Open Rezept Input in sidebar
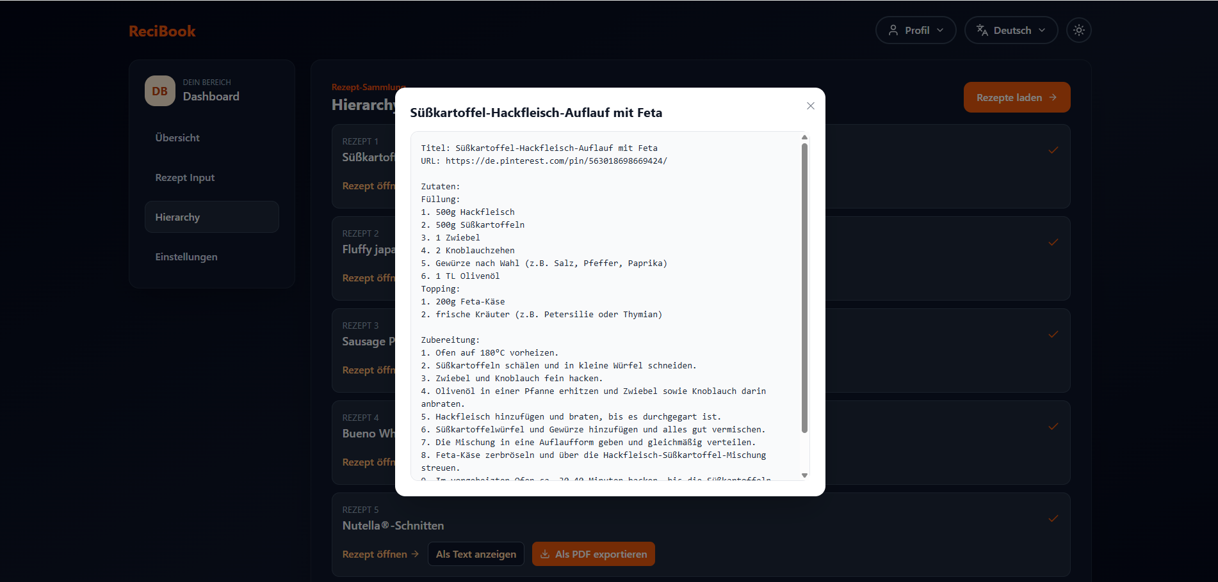The width and height of the screenshot is (1218, 582). (x=211, y=177)
